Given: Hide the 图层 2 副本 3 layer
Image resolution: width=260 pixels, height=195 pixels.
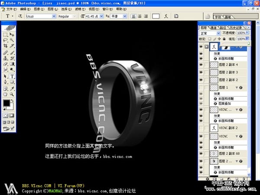Looking at the screenshot, I should [x=201, y=72].
